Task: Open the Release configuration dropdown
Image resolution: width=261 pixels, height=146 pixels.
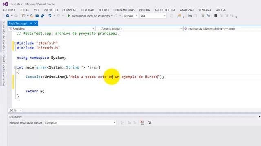Action: 137,16
